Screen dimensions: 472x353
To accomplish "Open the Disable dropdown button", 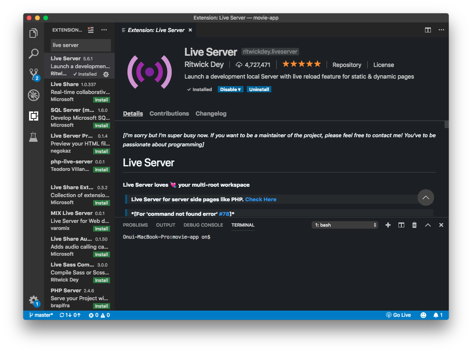I will click(x=230, y=89).
